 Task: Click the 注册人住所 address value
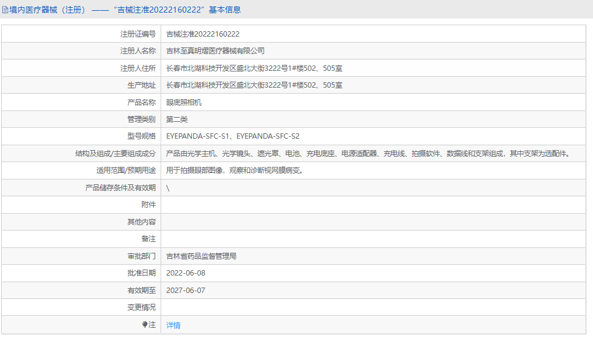pos(254,68)
